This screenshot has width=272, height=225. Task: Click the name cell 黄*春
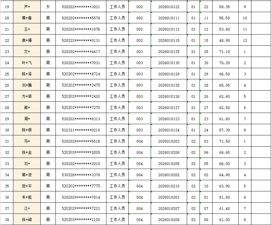click(x=27, y=18)
